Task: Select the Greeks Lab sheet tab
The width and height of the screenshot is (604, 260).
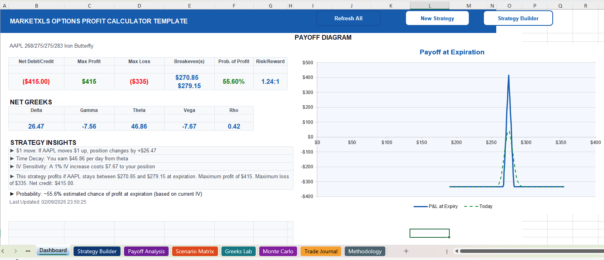Action: [x=238, y=251]
